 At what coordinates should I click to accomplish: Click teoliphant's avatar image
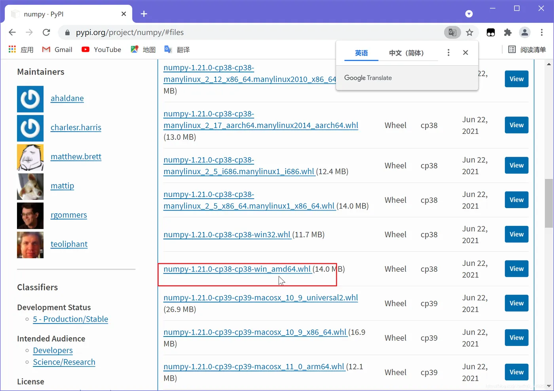pyautogui.click(x=30, y=245)
